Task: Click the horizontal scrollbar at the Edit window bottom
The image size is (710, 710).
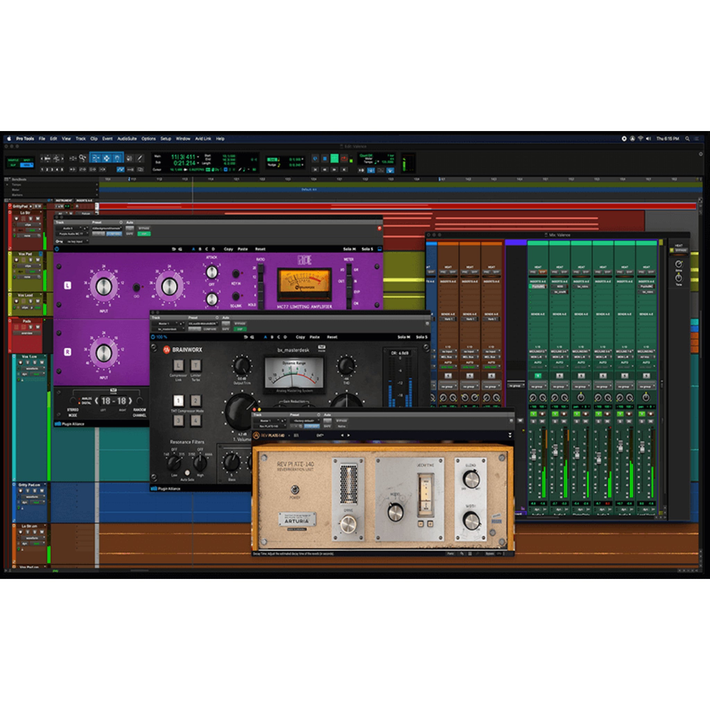Action: tap(140, 570)
